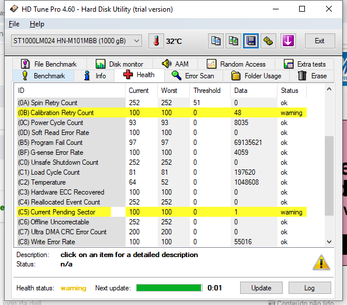The height and width of the screenshot is (305, 347).
Task: Switch to the Random Access tab
Action: (236, 64)
